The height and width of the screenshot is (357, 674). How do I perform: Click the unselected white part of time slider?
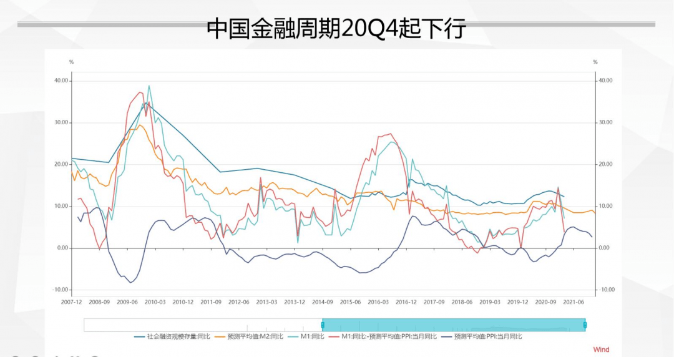(x=203, y=325)
